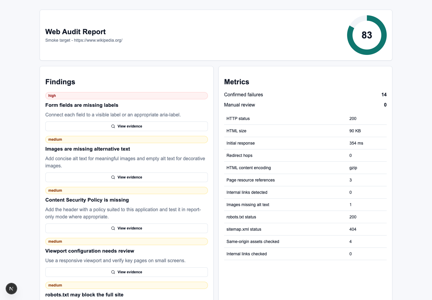This screenshot has height=300, width=432.
Task: Click the robots.txt status row label
Action: [x=241, y=217]
